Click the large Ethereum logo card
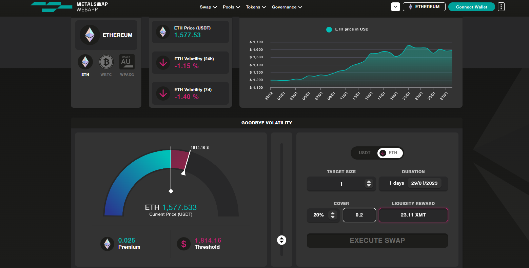 (x=106, y=35)
